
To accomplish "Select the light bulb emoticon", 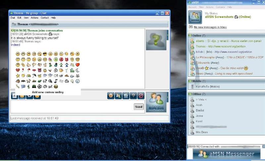I will coord(72,81).
